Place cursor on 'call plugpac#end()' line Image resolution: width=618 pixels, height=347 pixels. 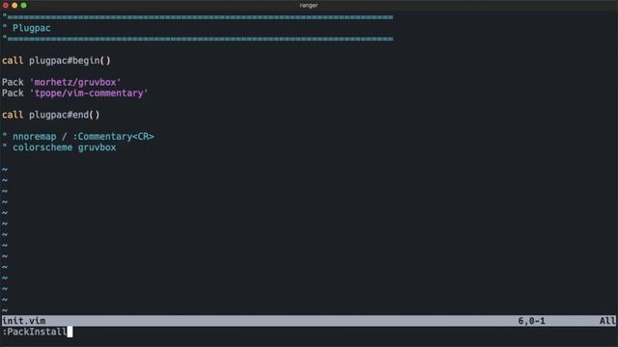[x=51, y=115]
